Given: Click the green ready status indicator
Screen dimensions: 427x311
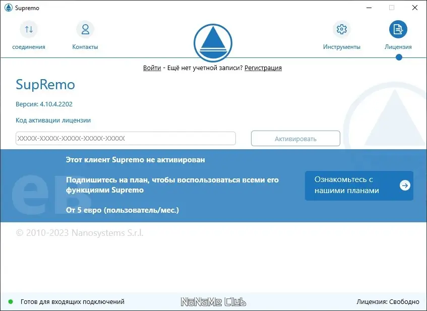Looking at the screenshot, I should (x=11, y=301).
